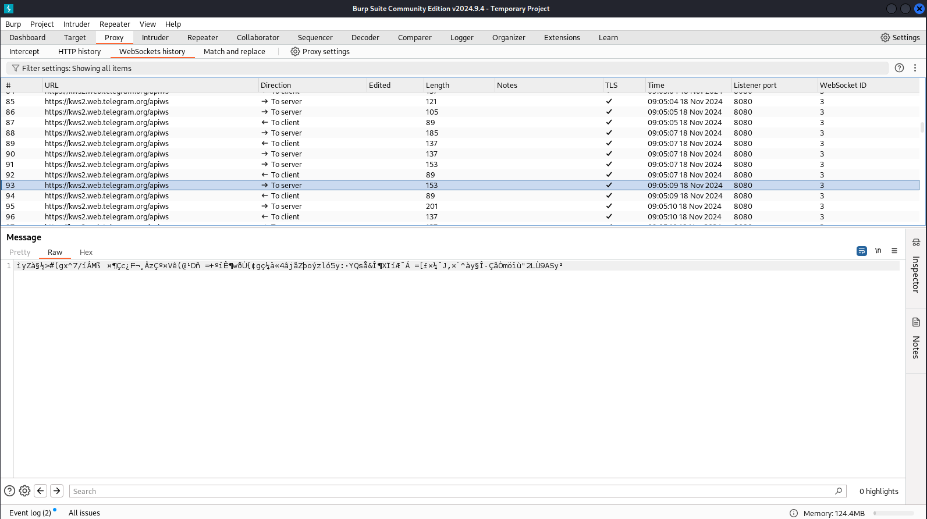Go to next search match arrow
Image resolution: width=927 pixels, height=519 pixels.
(56, 491)
